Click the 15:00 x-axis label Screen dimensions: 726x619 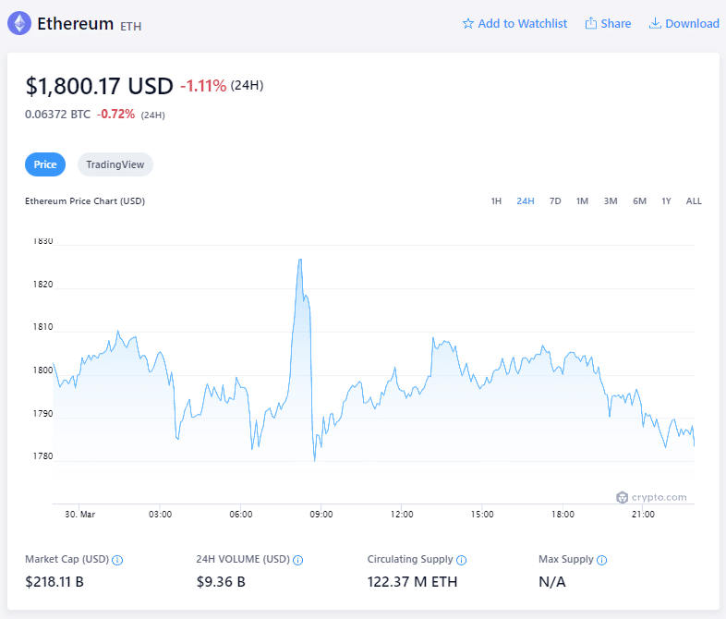pos(482,514)
